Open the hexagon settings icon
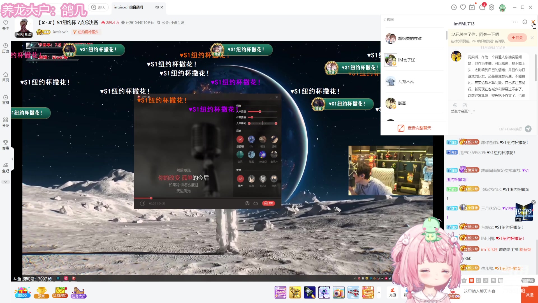 click(491, 7)
